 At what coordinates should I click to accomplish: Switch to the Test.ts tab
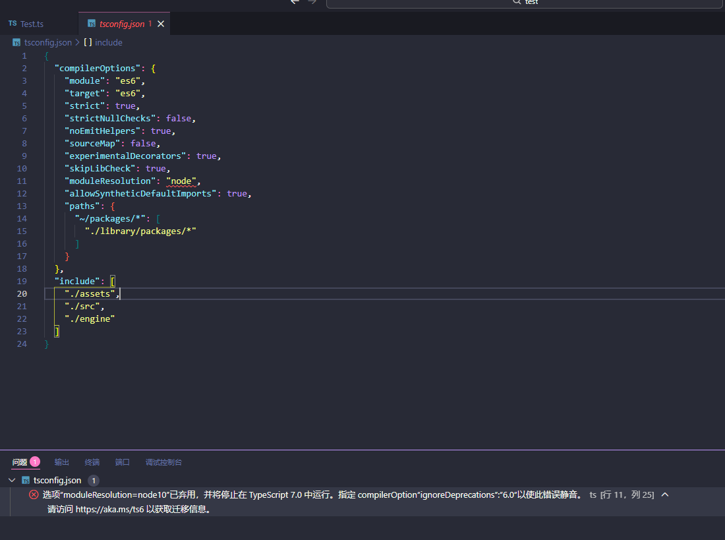pyautogui.click(x=32, y=24)
